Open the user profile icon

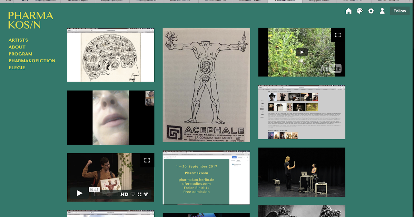[382, 11]
